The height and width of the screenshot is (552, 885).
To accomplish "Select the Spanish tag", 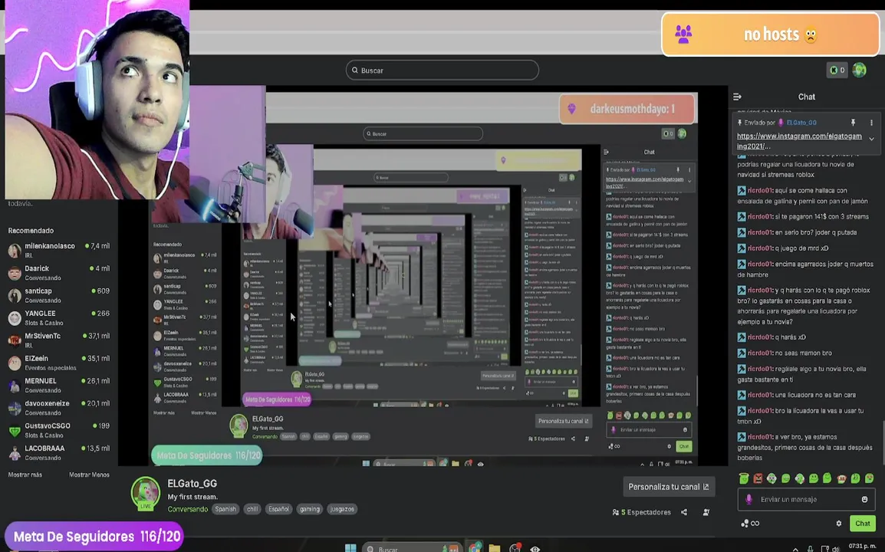I will (225, 509).
